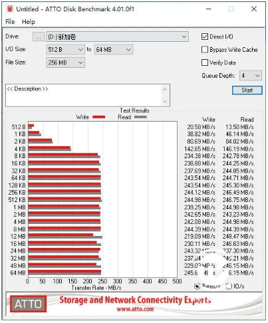Enable Bypass Write Cache

click(x=205, y=49)
